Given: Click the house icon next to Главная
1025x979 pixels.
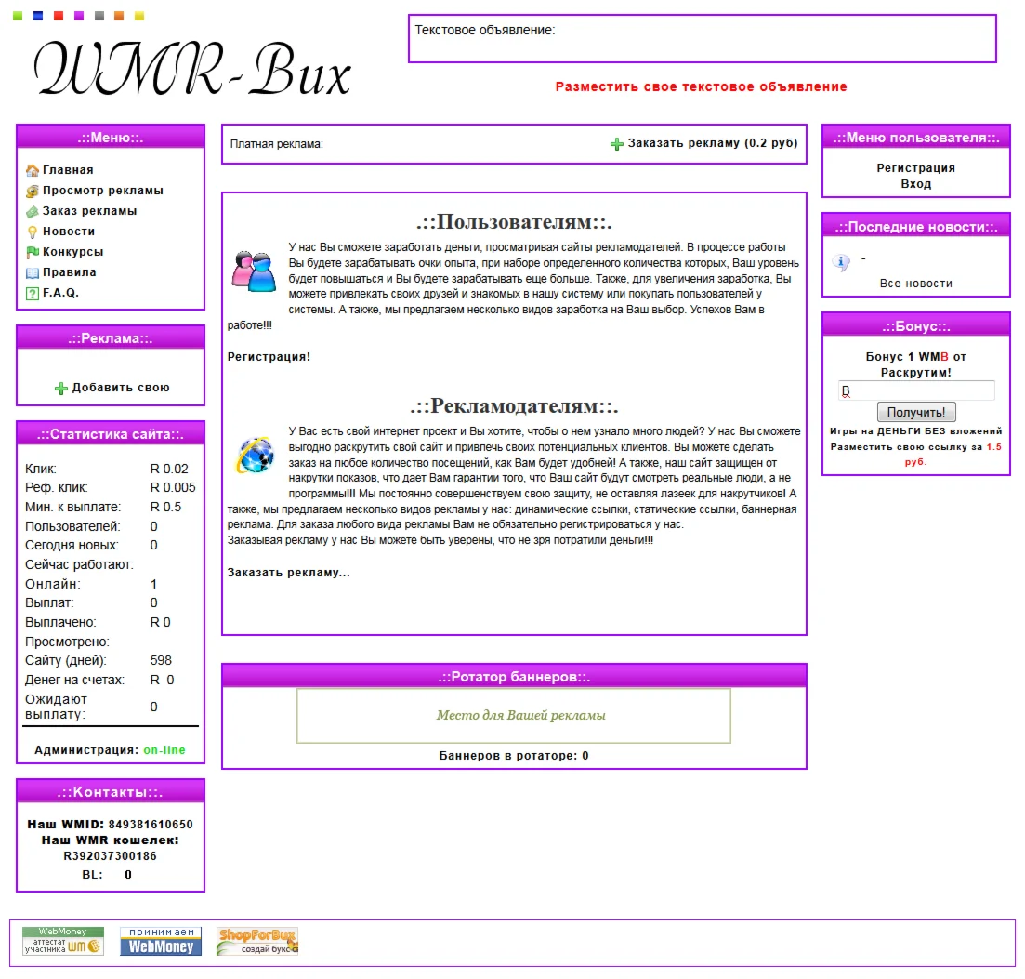Looking at the screenshot, I should click(32, 171).
